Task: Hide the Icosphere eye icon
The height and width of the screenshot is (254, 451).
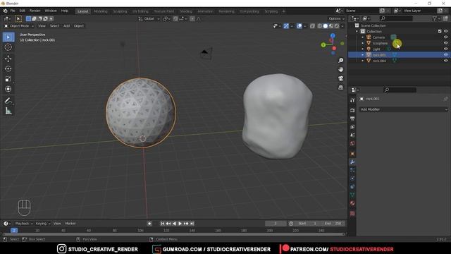Action: pos(445,43)
